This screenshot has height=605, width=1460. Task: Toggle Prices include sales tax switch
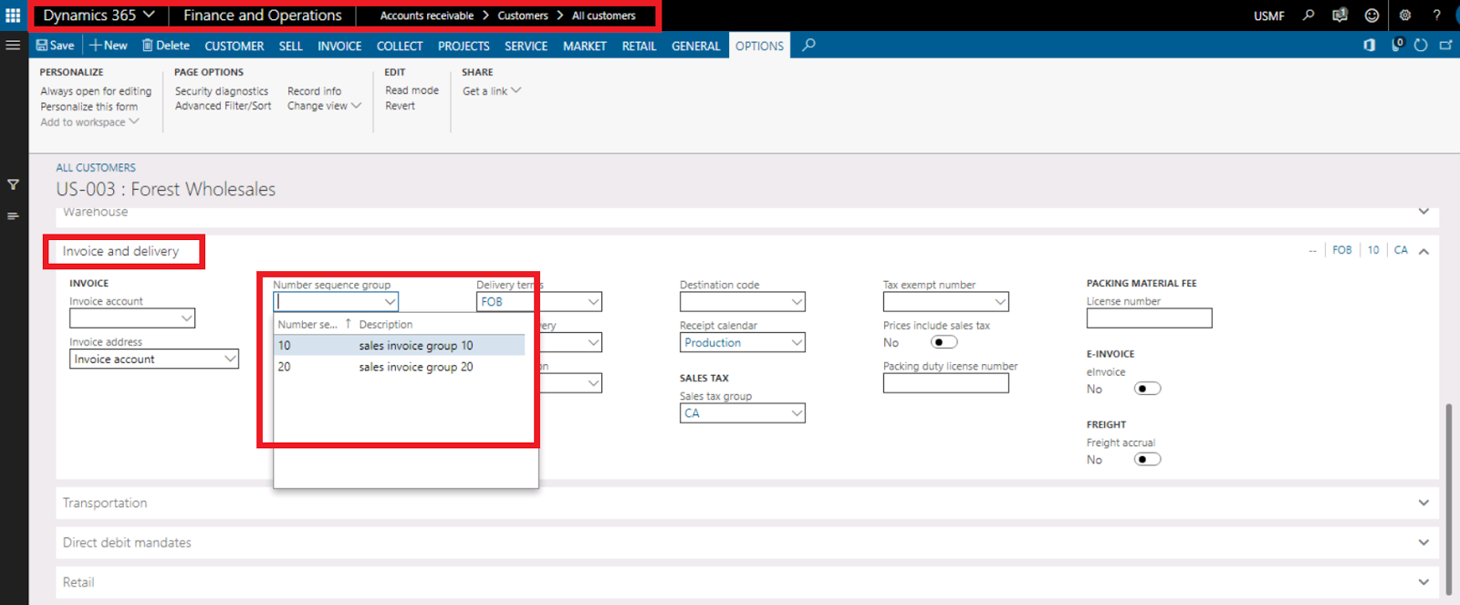click(x=944, y=342)
